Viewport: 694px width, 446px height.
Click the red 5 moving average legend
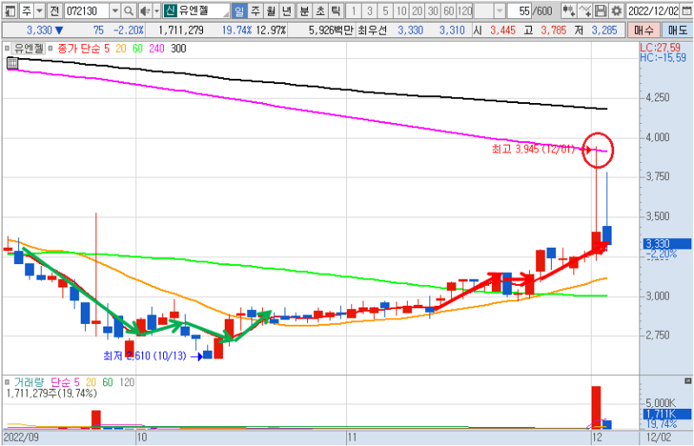point(107,48)
